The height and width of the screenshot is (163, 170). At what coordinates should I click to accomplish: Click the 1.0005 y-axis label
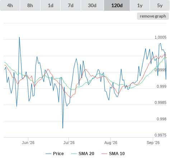(x=160, y=37)
